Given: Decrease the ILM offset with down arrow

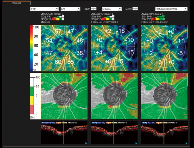Looking at the screenshot, I should 94,10.
